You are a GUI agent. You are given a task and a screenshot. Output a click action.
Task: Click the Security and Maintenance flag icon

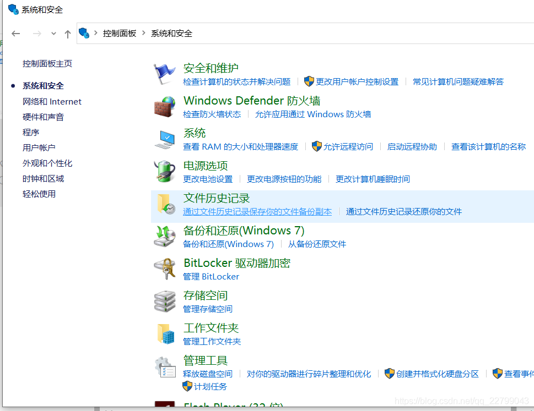[x=164, y=74]
